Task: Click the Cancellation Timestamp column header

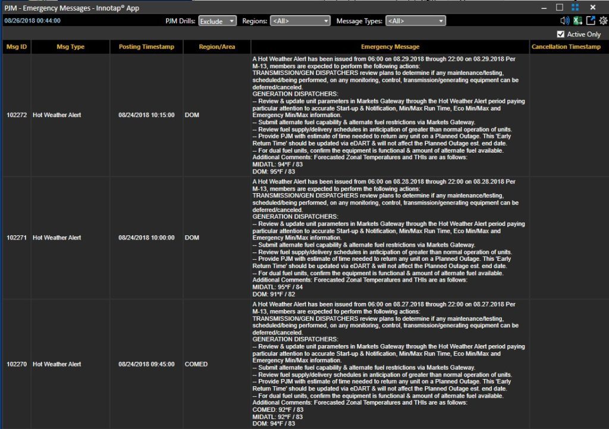Action: point(566,46)
